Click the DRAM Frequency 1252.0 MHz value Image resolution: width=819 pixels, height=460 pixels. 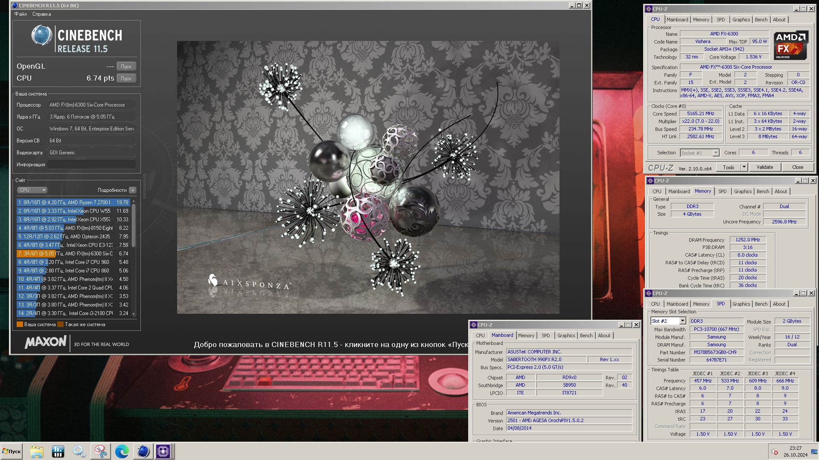pyautogui.click(x=747, y=240)
